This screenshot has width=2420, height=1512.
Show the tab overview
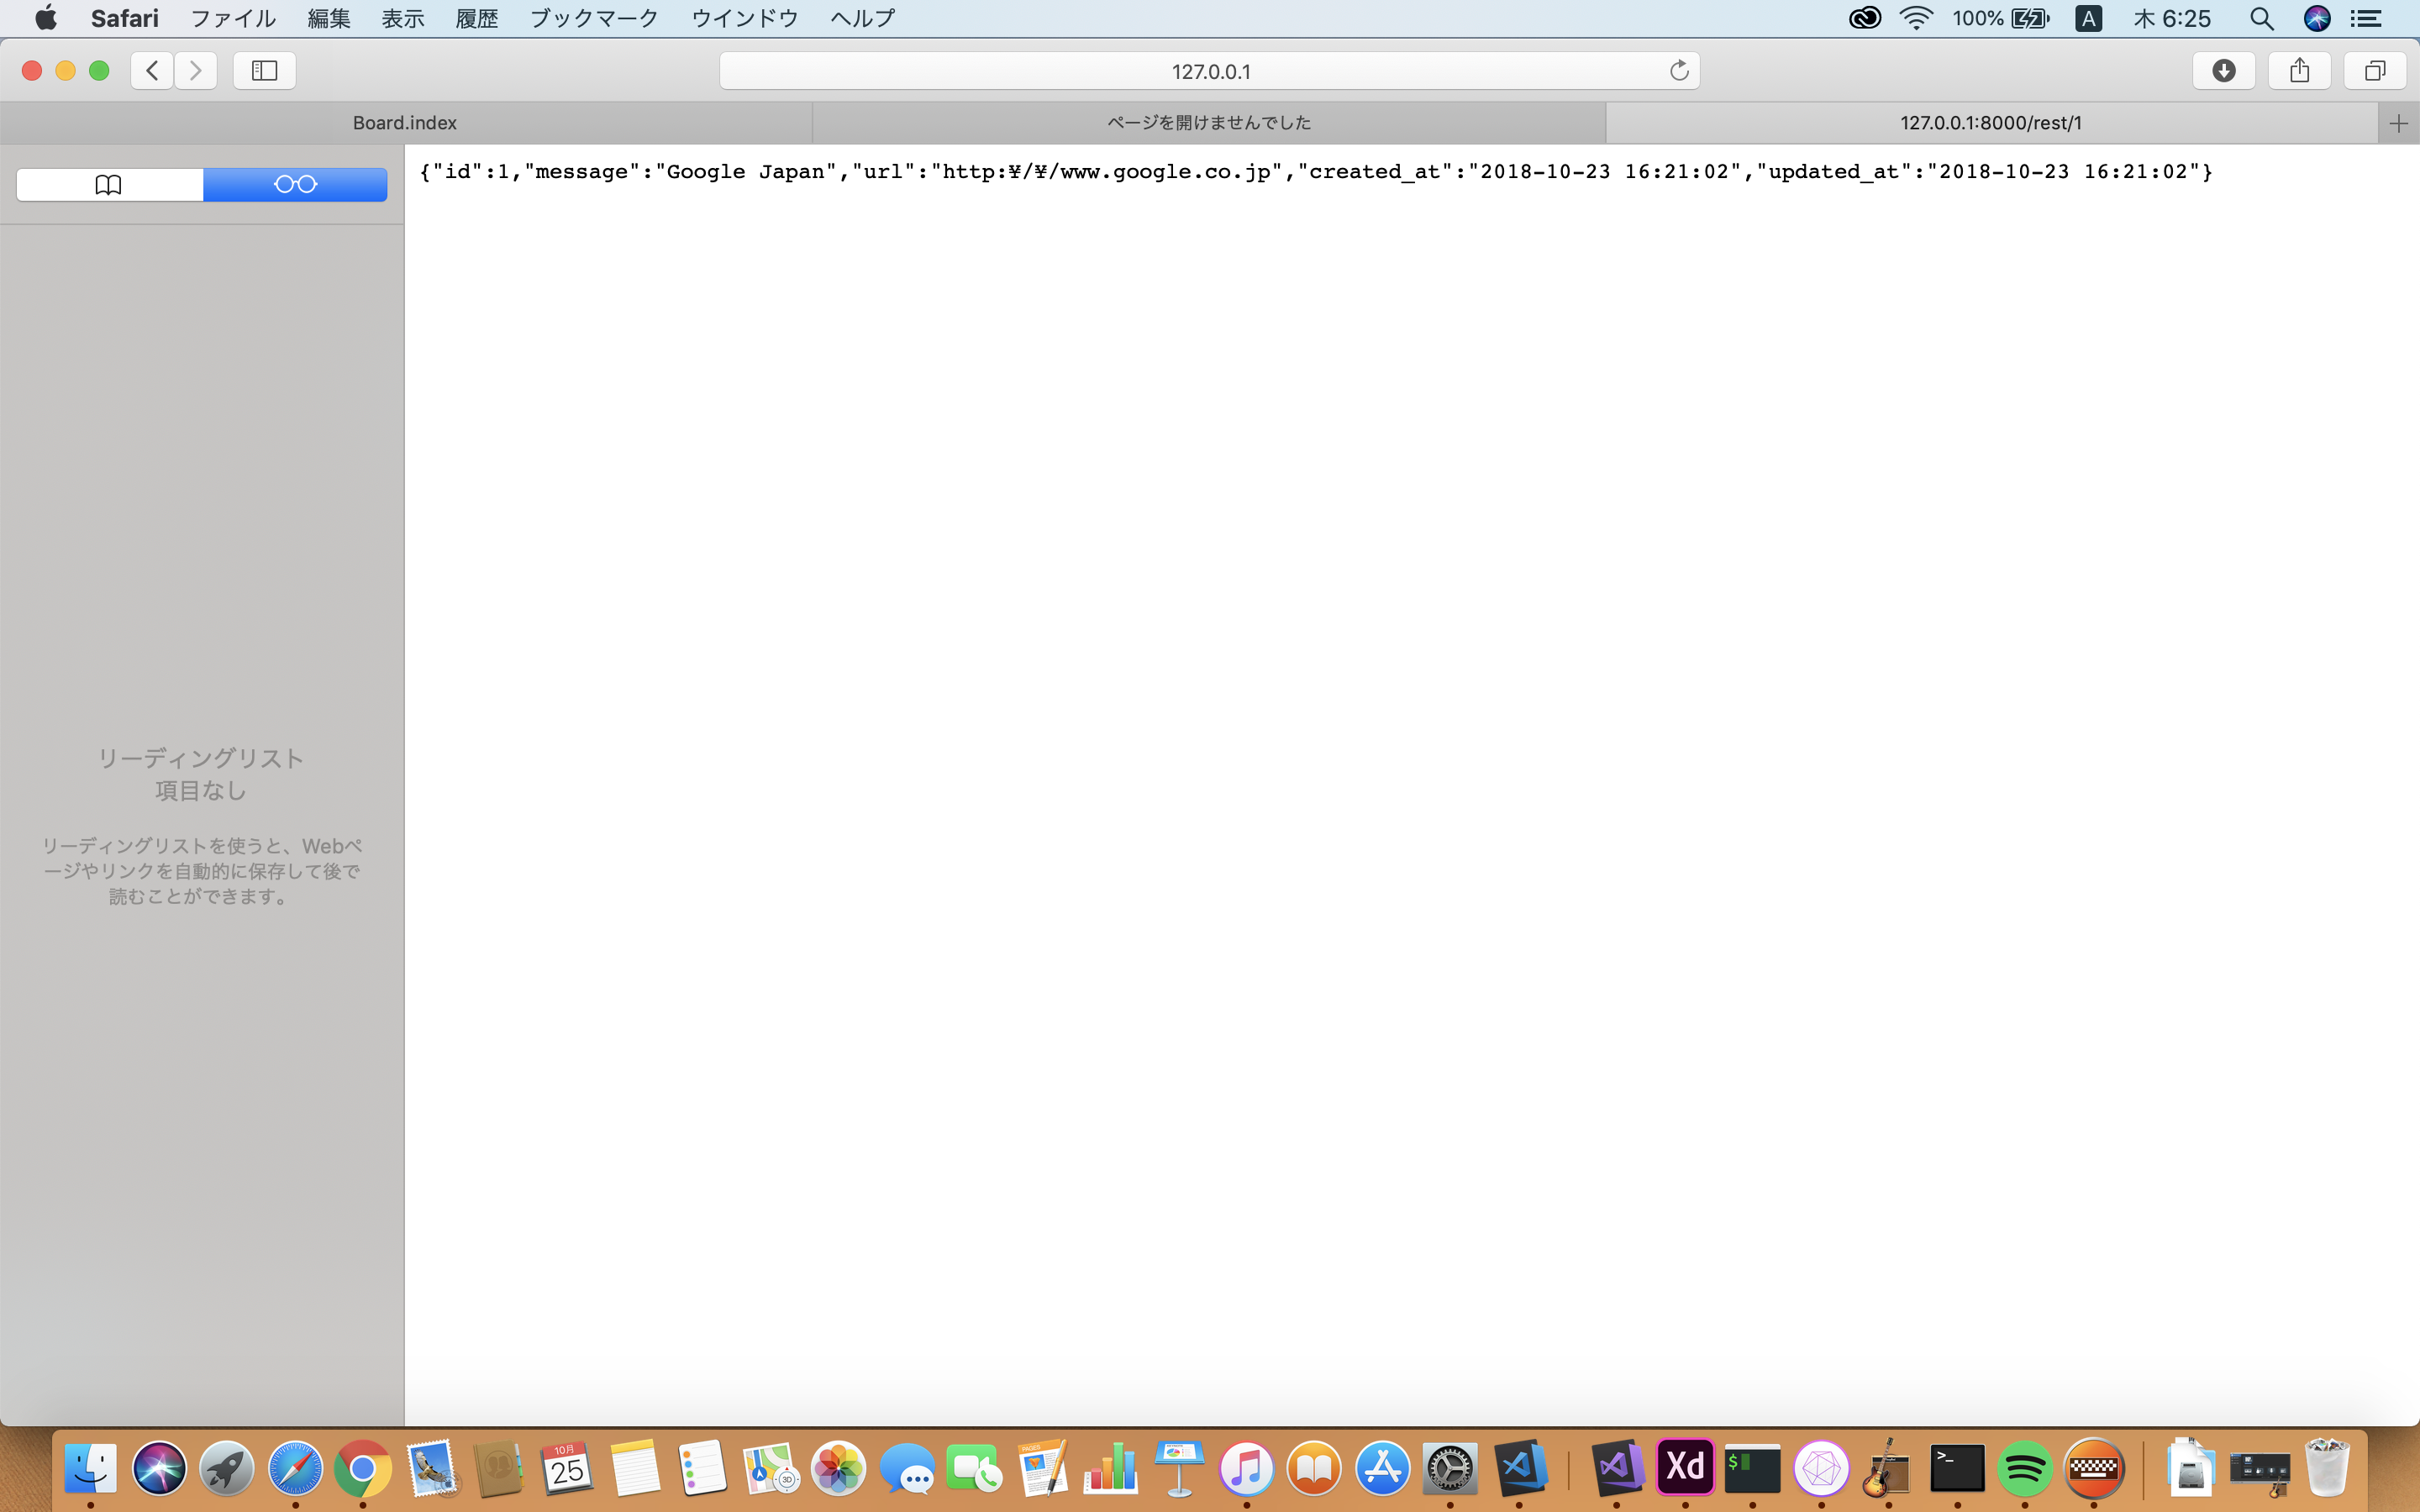click(x=2375, y=71)
